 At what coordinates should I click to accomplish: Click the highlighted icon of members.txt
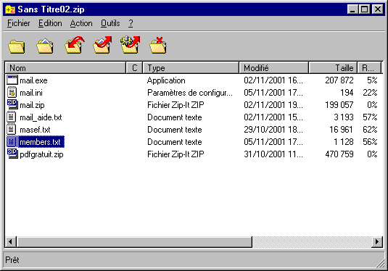pos(12,142)
